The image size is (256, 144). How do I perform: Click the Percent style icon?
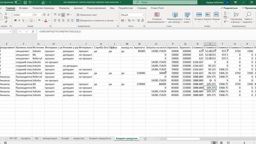(129, 20)
